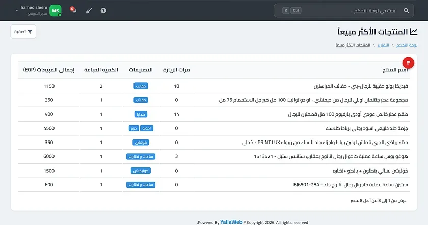This screenshot has height=225, width=428.
Task: Click ساعات و نظارات tag in هوغو بوس row
Action: 141,157
